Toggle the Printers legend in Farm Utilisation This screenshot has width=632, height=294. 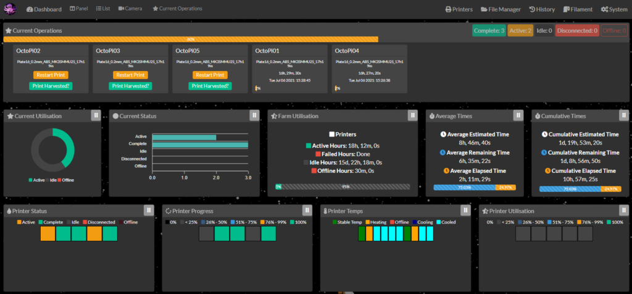(x=343, y=134)
